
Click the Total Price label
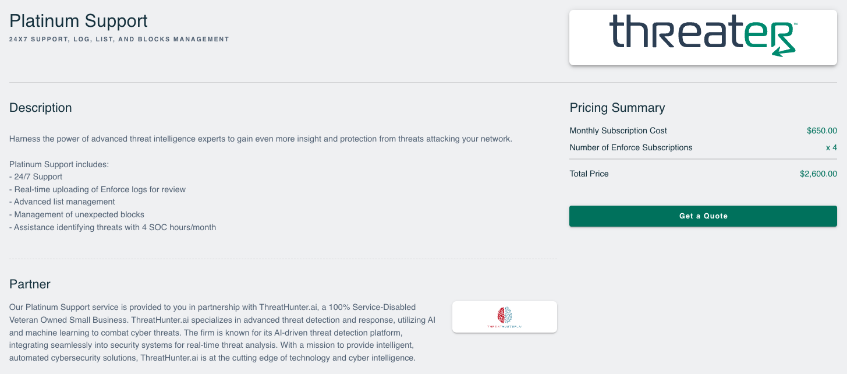point(589,174)
